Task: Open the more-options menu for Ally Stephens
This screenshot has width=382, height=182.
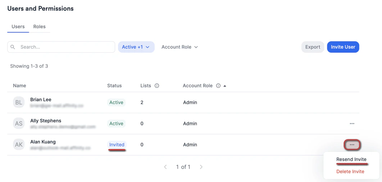Action: pyautogui.click(x=352, y=124)
